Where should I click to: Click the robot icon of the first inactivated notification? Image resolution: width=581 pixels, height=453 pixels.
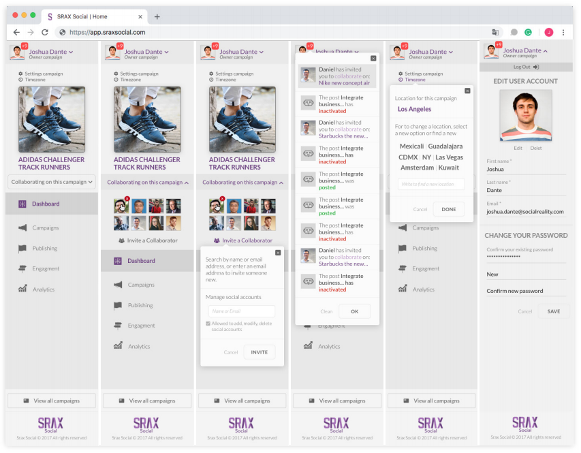point(308,103)
